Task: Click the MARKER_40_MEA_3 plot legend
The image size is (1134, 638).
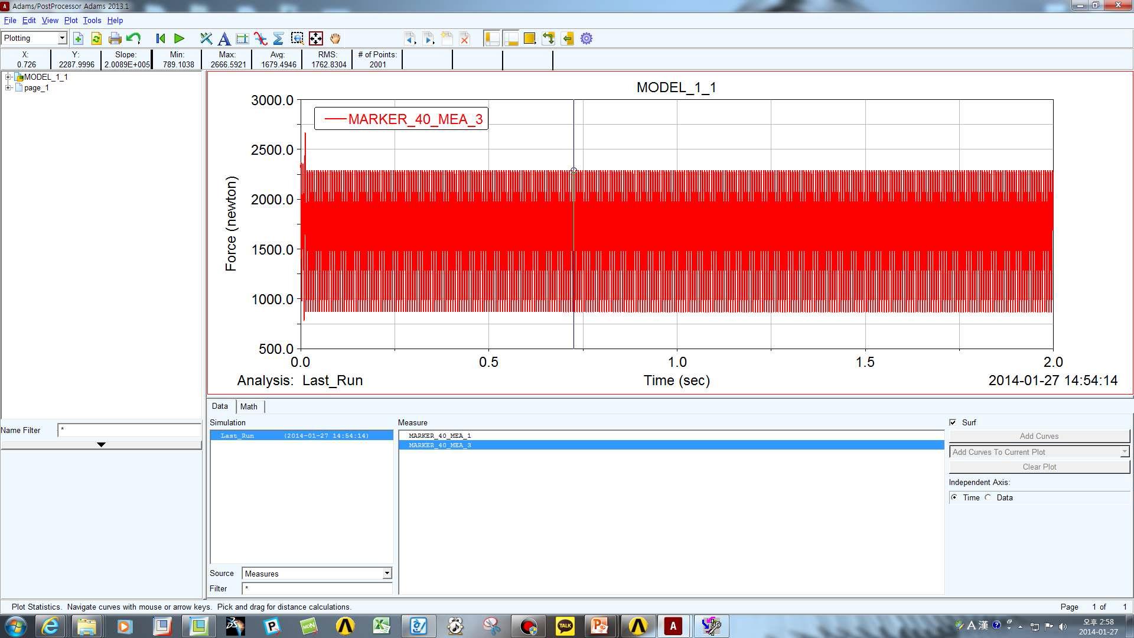Action: point(402,119)
